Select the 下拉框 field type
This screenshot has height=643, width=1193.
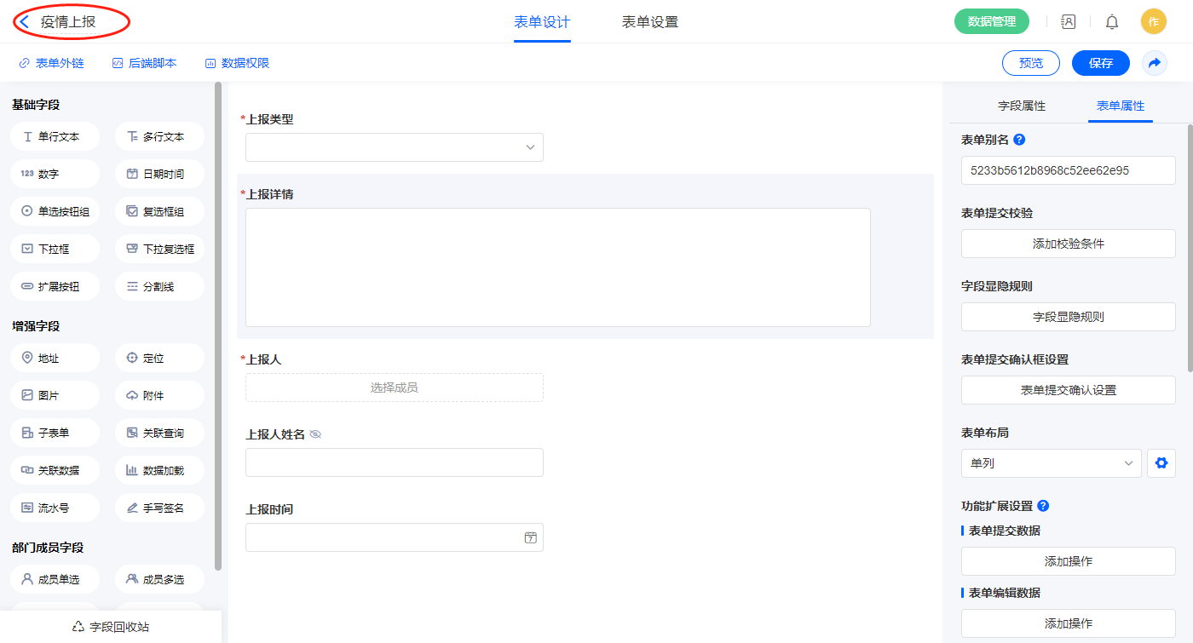pyautogui.click(x=55, y=250)
